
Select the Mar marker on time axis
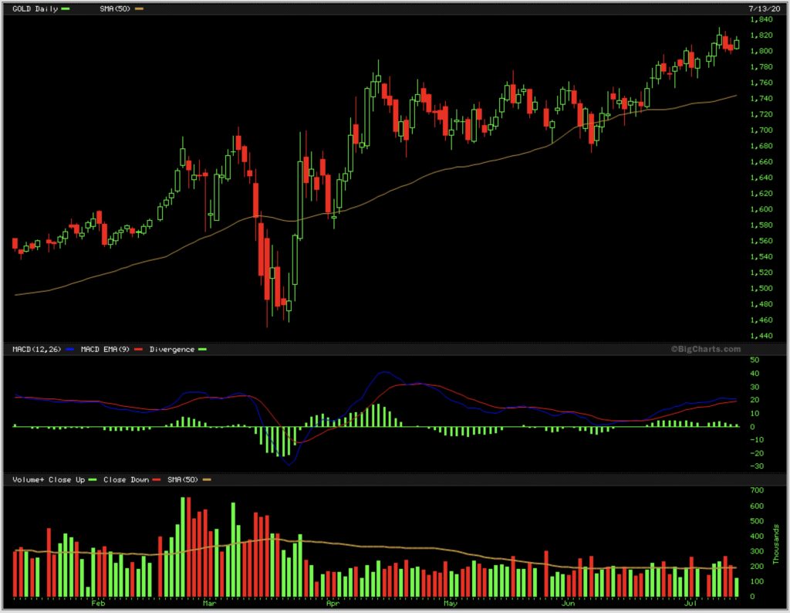tap(208, 605)
